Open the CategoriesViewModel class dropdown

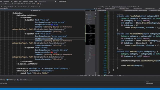click(136, 10)
